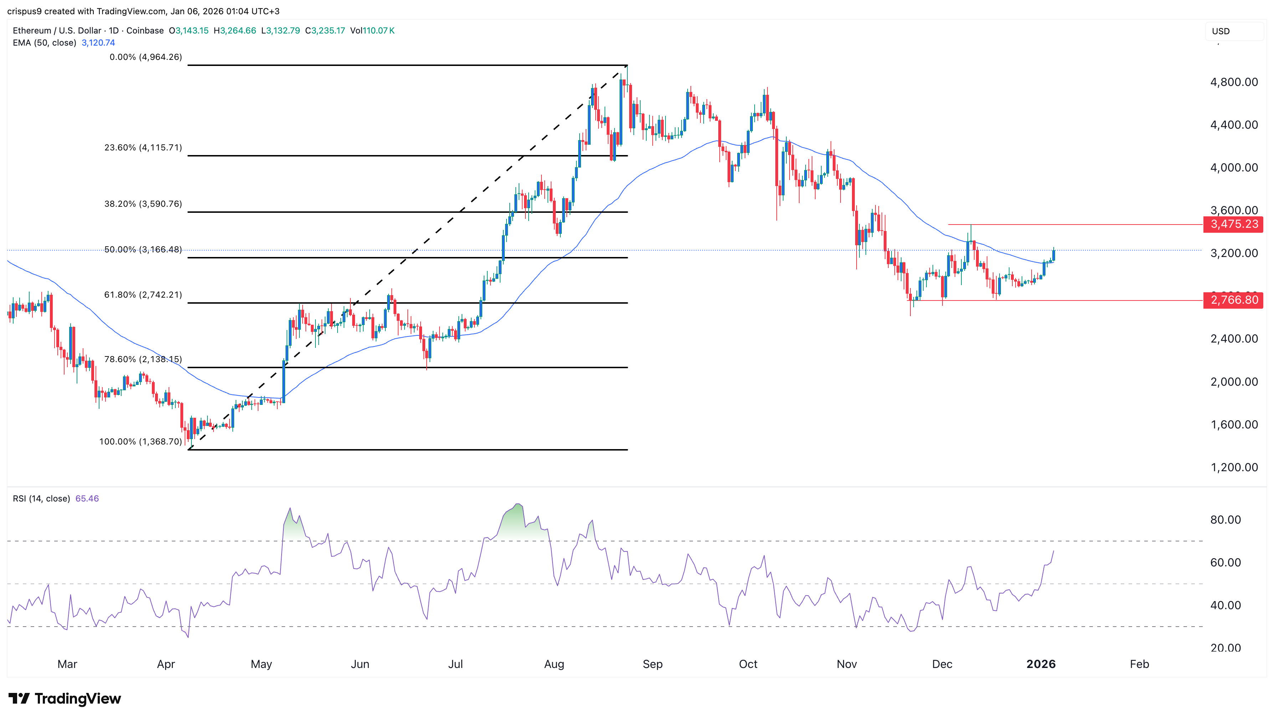Select the RSI (14, close) indicator label
The width and height of the screenshot is (1274, 720).
[x=41, y=499]
